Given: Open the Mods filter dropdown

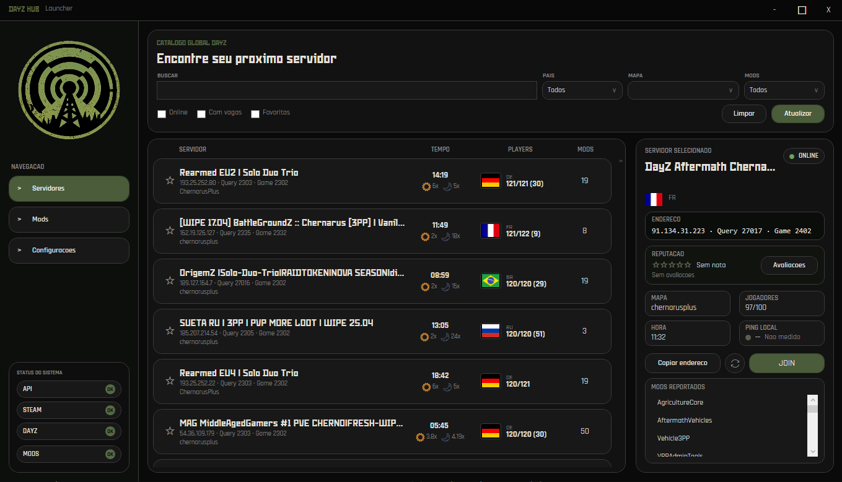Looking at the screenshot, I should click(784, 90).
